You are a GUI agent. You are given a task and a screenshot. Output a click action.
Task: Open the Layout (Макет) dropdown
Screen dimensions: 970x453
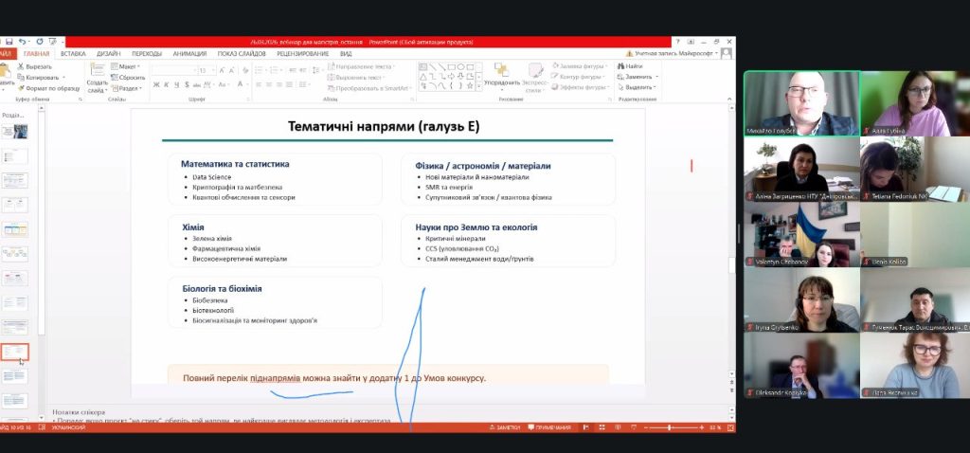point(124,66)
